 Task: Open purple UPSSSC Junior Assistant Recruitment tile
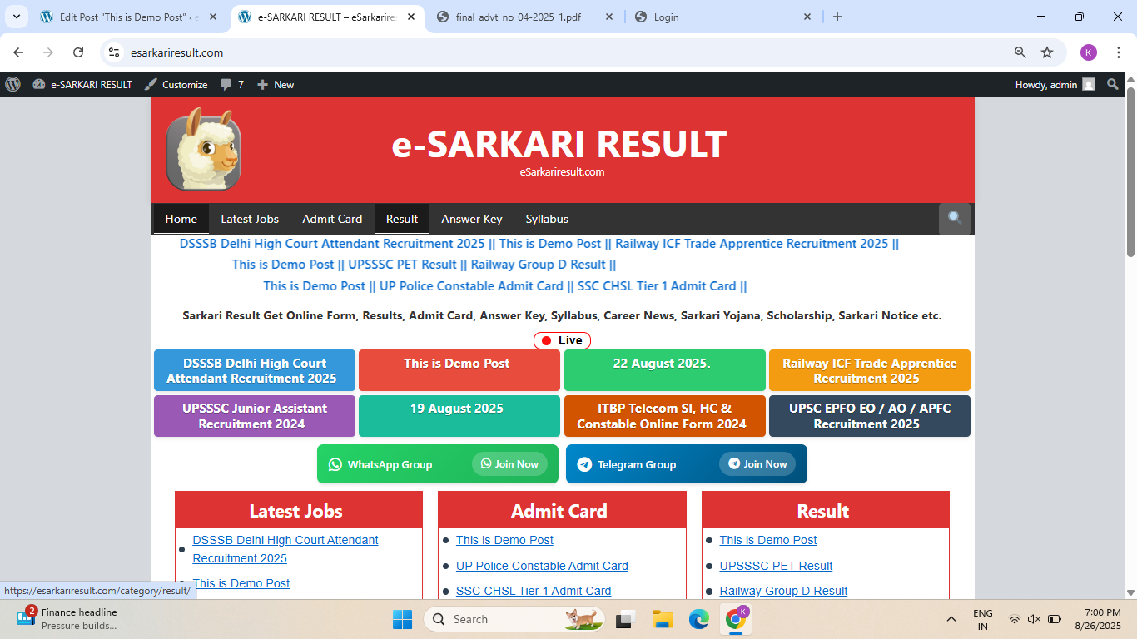click(255, 416)
